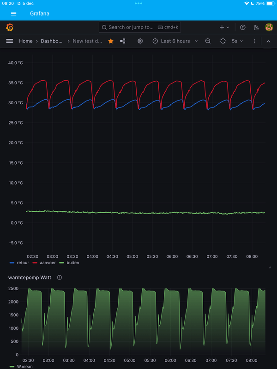Viewport: 277px width, 369px height.
Task: Open the app hamburger menu beside Grafana title
Action: point(14,14)
